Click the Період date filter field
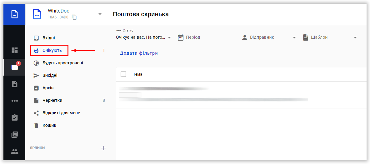Image resolution: width=370 pixels, height=164 pixels. [206, 37]
